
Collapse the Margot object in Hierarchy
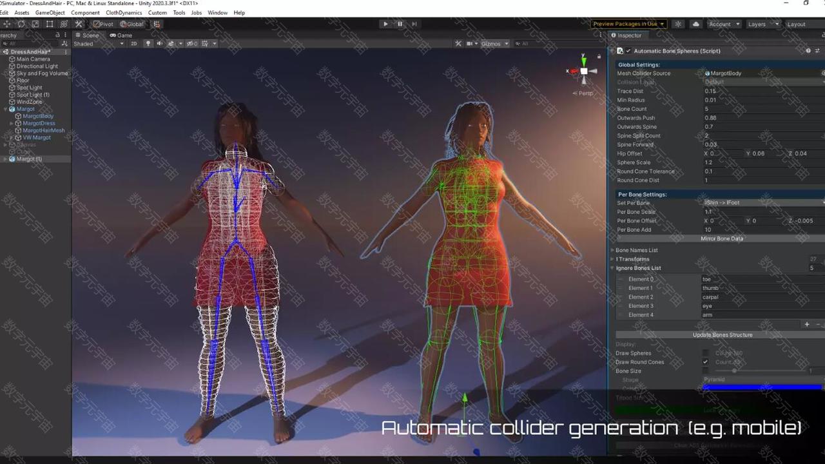coord(5,109)
